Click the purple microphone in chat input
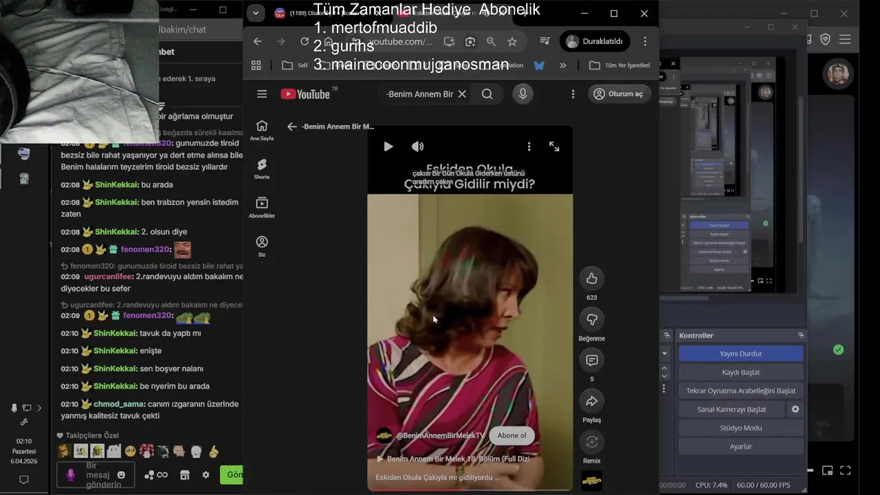Viewport: 880px width, 495px height. pyautogui.click(x=70, y=475)
